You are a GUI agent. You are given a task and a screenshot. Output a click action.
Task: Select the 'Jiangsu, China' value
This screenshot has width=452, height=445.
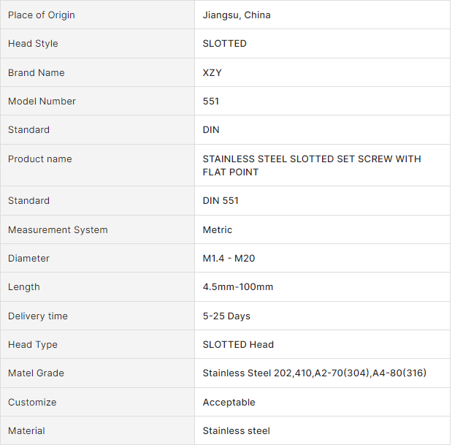[237, 15]
